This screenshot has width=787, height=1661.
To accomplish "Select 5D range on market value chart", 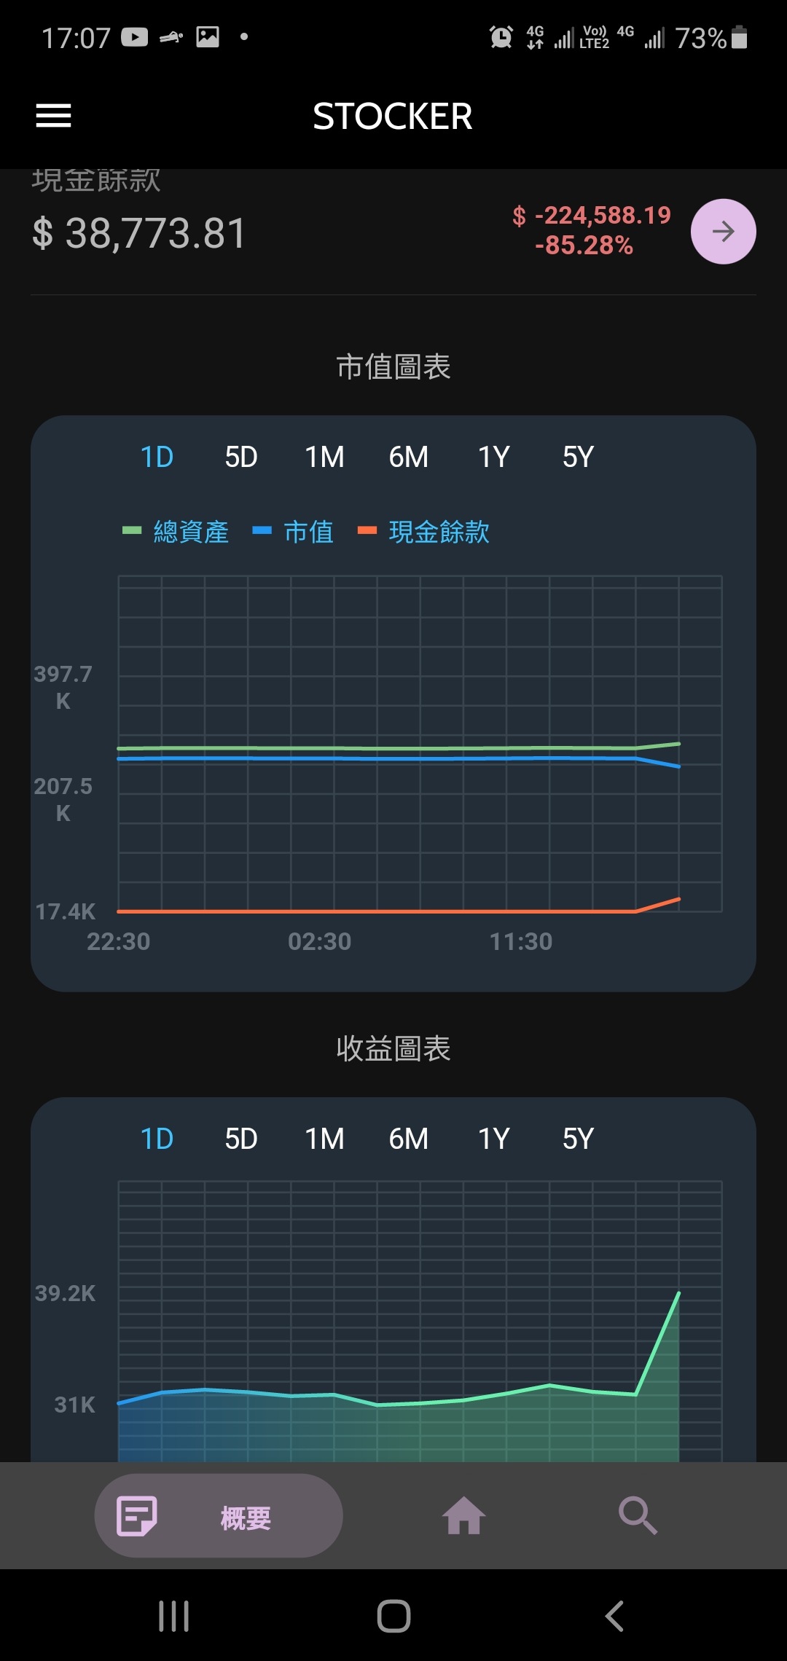I will [241, 458].
